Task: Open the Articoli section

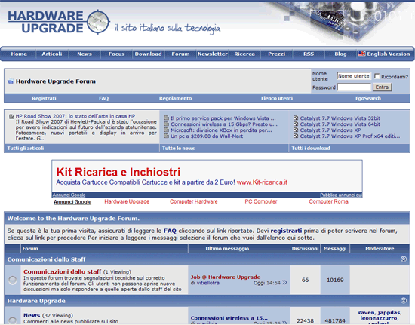Action: (x=52, y=54)
